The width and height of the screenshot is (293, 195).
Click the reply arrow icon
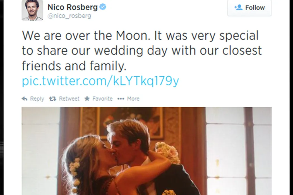point(25,99)
